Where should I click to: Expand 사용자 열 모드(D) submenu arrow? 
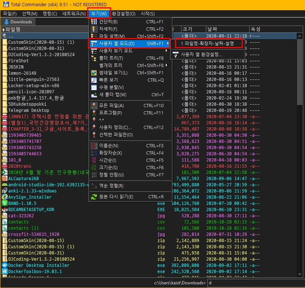(168, 43)
